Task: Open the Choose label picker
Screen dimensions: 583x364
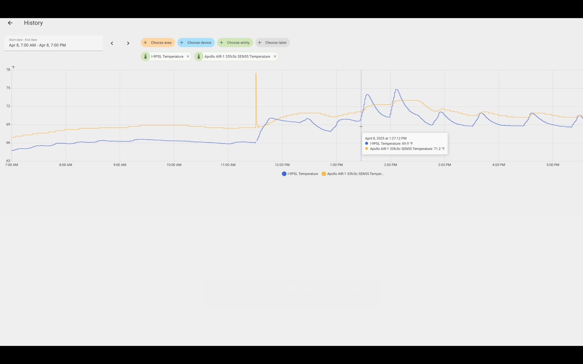Action: (x=275, y=43)
